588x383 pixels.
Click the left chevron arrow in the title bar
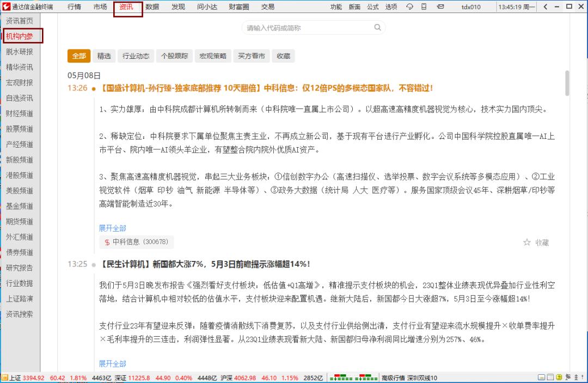tap(545, 7)
